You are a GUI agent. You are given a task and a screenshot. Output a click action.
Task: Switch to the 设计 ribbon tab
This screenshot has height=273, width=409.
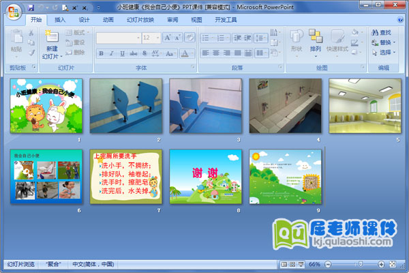pos(84,20)
